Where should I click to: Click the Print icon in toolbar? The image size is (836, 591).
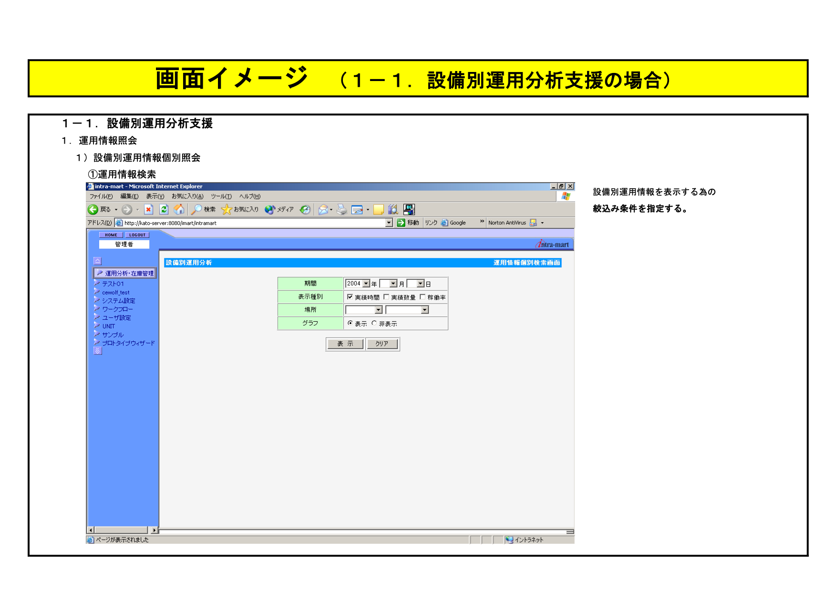pyautogui.click(x=341, y=210)
